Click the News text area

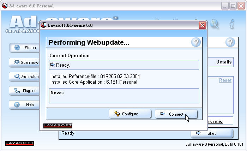tap(124, 96)
